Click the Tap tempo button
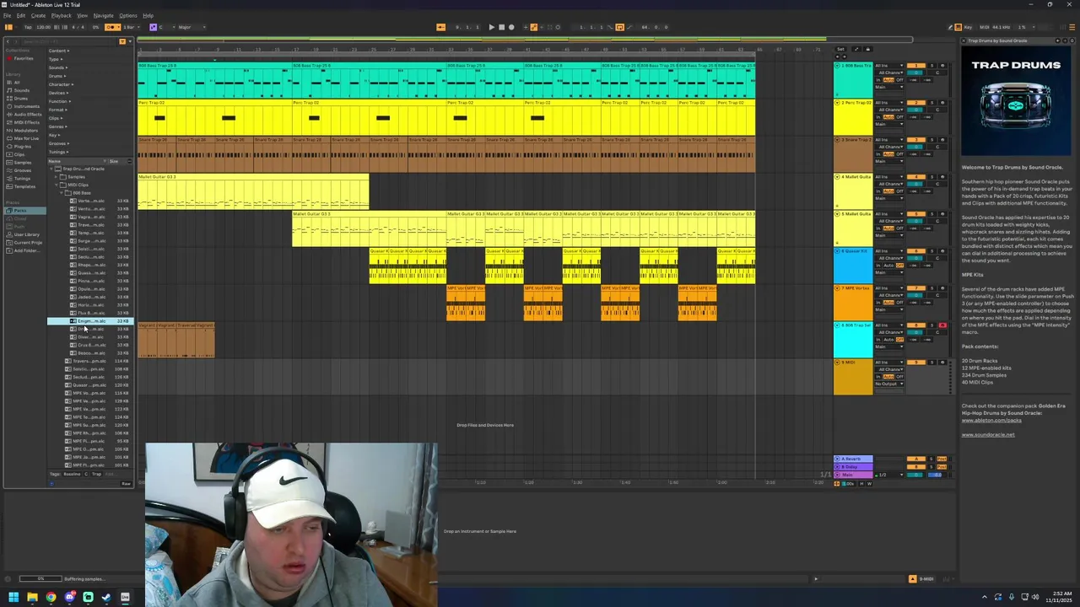 click(28, 27)
